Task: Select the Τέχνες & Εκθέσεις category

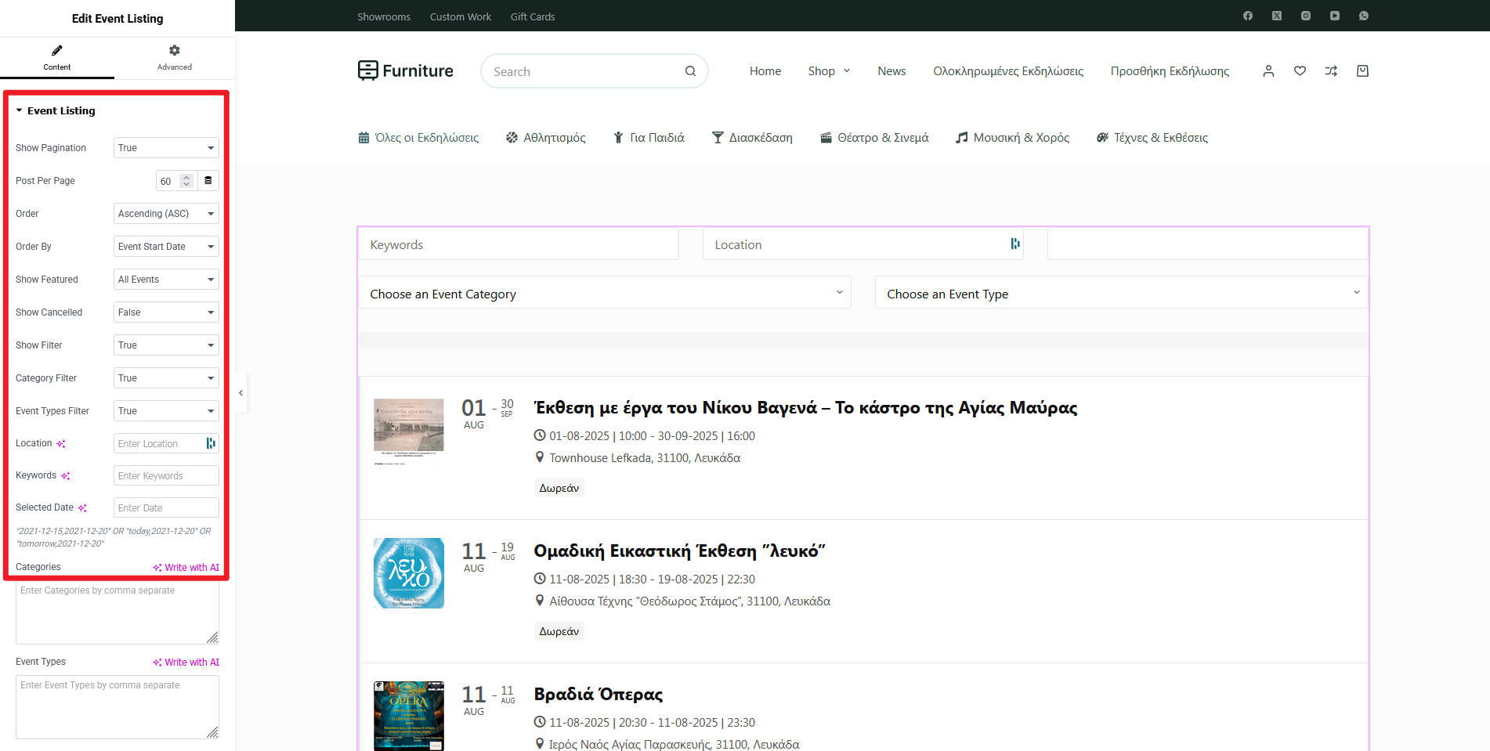Action: (1152, 138)
